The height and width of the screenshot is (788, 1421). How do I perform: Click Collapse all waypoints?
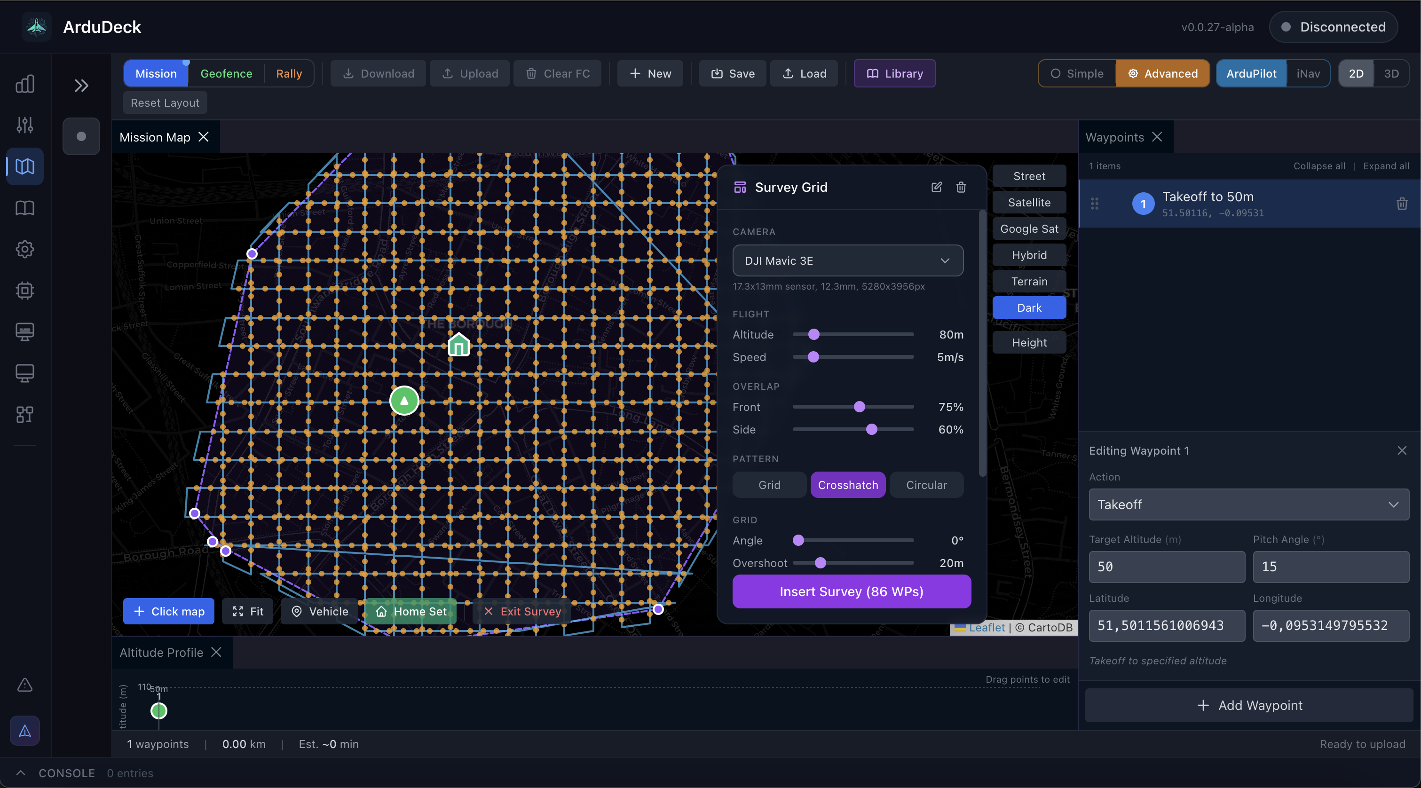pyautogui.click(x=1319, y=166)
